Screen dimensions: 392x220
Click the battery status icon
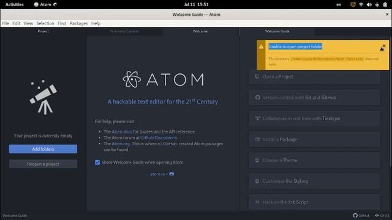[x=385, y=4]
